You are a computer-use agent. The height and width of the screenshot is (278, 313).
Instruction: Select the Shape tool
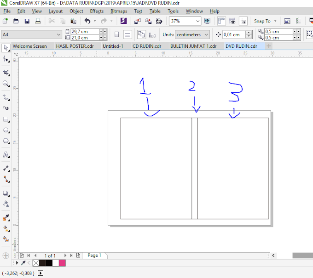click(x=6, y=59)
